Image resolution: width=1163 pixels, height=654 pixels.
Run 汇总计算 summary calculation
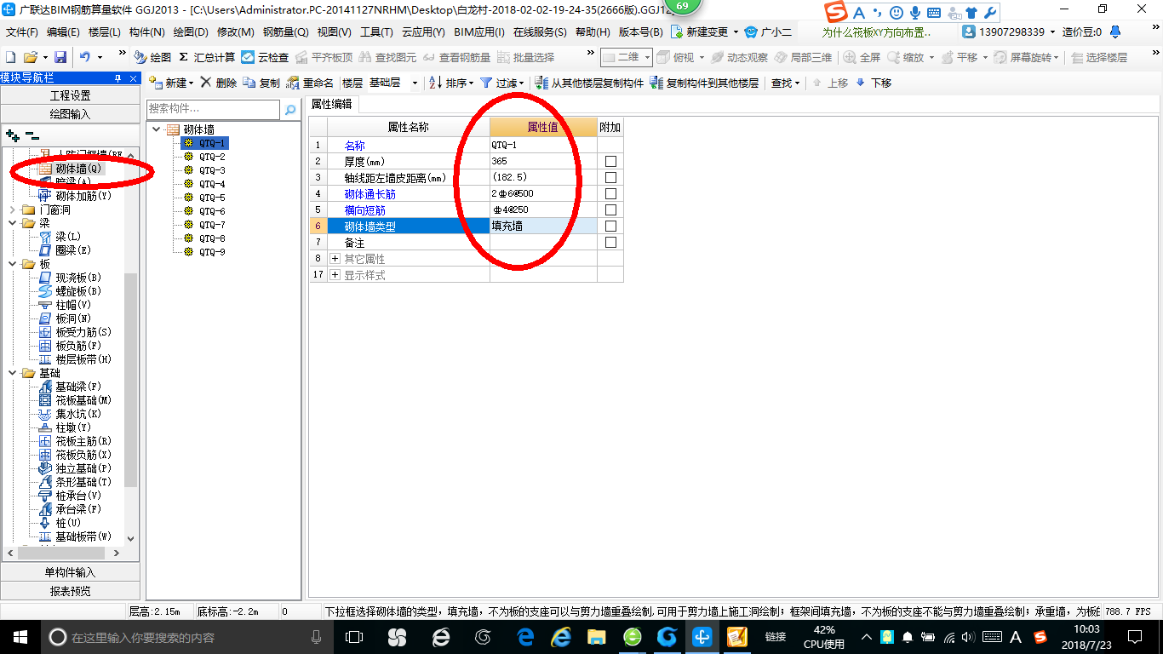tap(207, 57)
